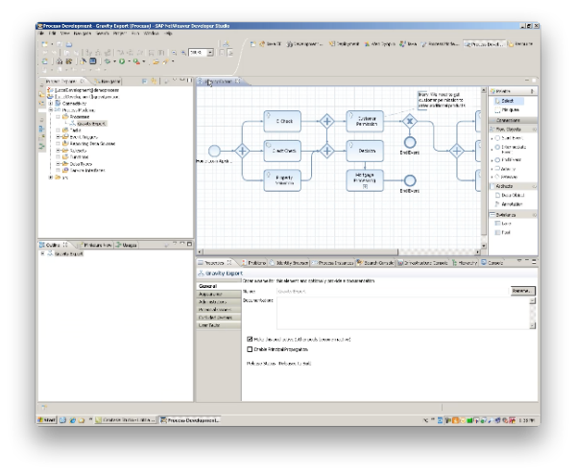Open the Miniature View tab
The width and height of the screenshot is (576, 475).
pyautogui.click(x=95, y=245)
